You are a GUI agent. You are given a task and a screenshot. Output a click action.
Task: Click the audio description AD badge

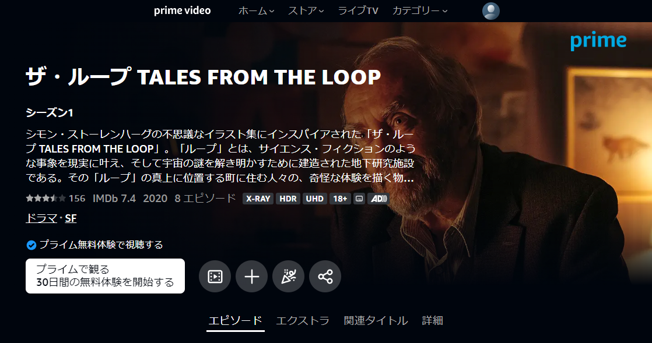click(x=378, y=199)
